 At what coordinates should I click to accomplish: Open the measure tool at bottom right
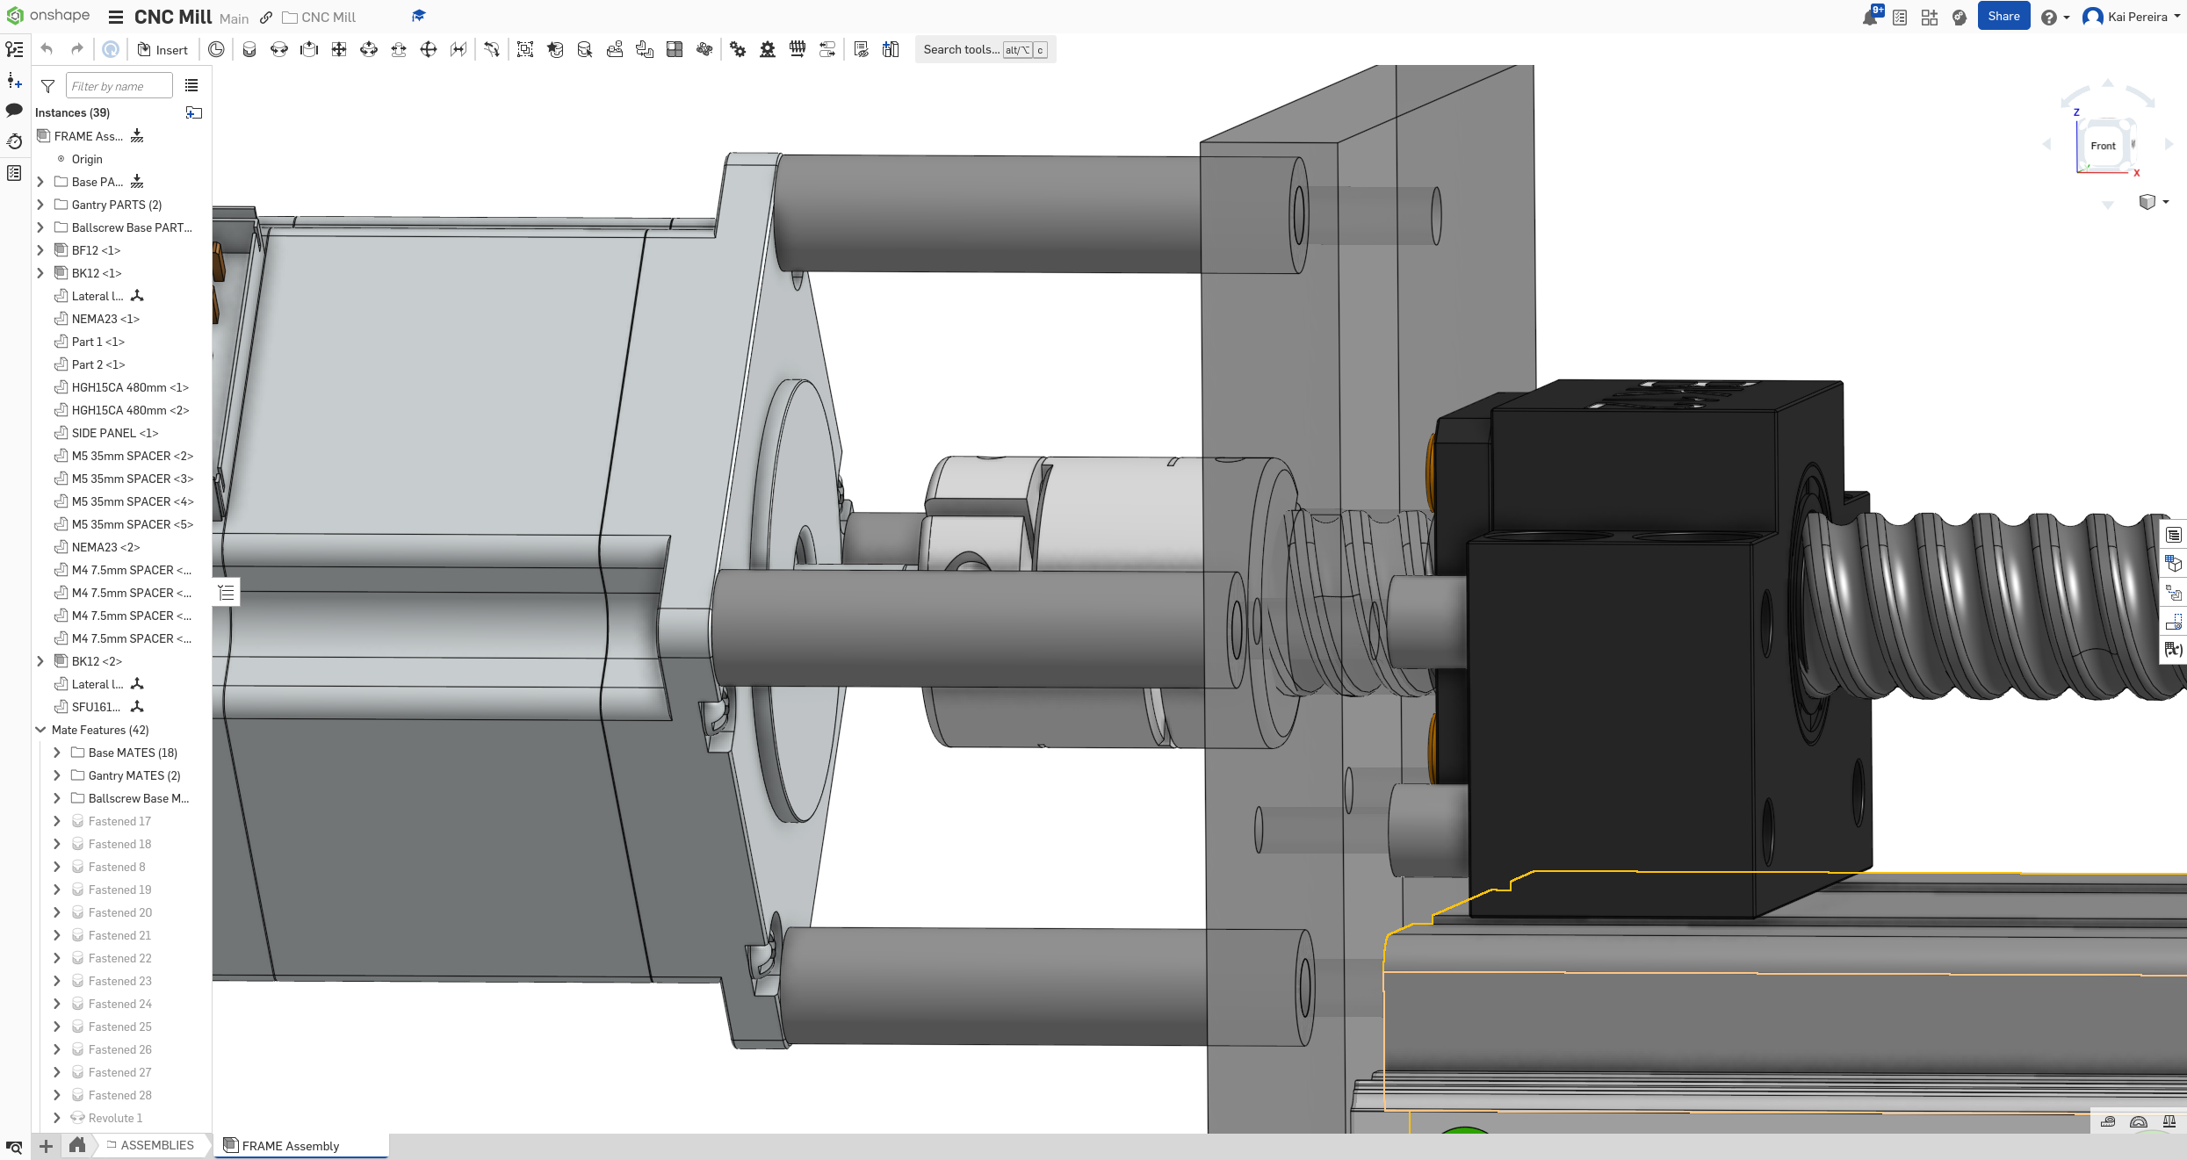2107,1121
